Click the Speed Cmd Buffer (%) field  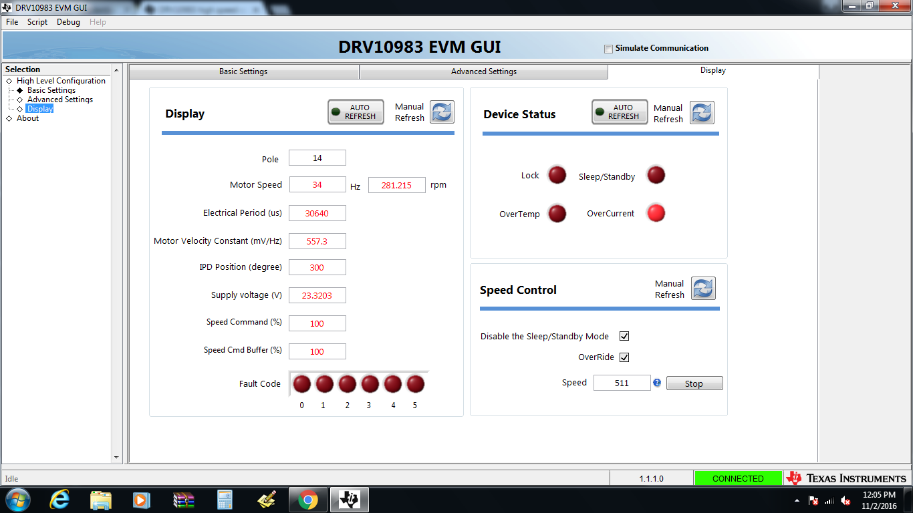[x=317, y=351]
